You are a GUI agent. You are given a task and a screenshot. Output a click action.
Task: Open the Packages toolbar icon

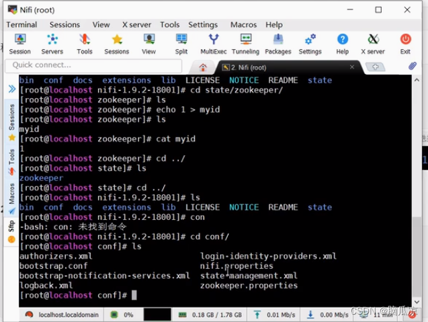[x=278, y=44]
